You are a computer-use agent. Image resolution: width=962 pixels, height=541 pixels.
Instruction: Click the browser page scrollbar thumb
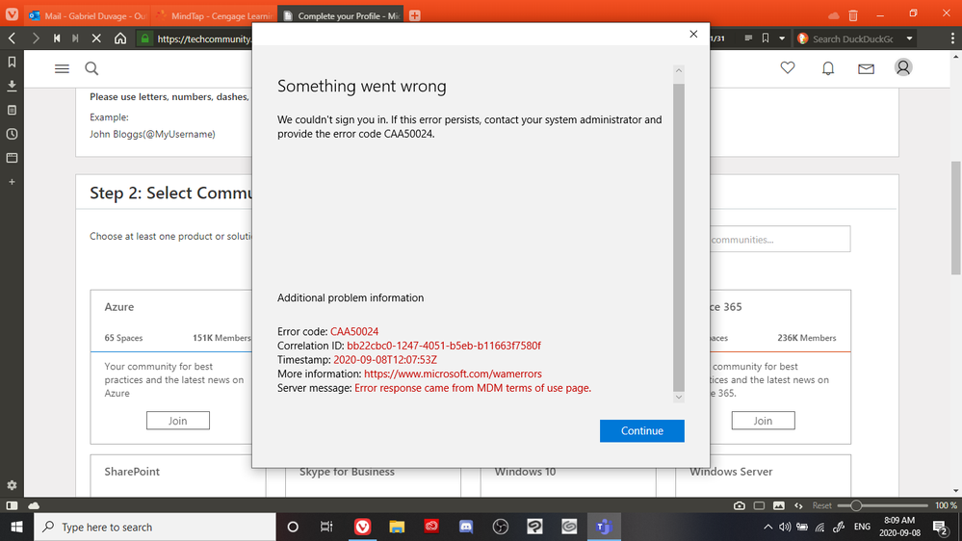click(x=956, y=218)
